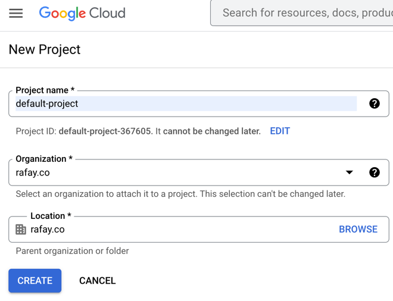Click the New Project page heading
The height and width of the screenshot is (301, 393).
(x=45, y=49)
